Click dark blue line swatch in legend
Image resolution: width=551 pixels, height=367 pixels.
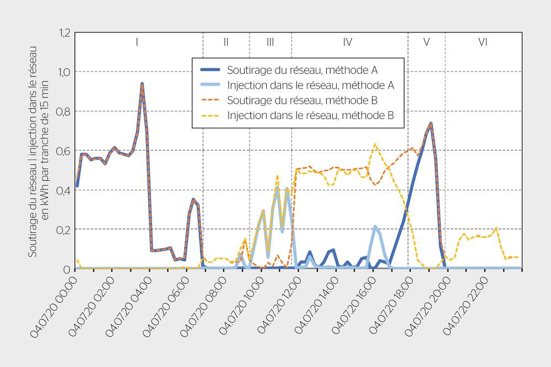coord(210,70)
